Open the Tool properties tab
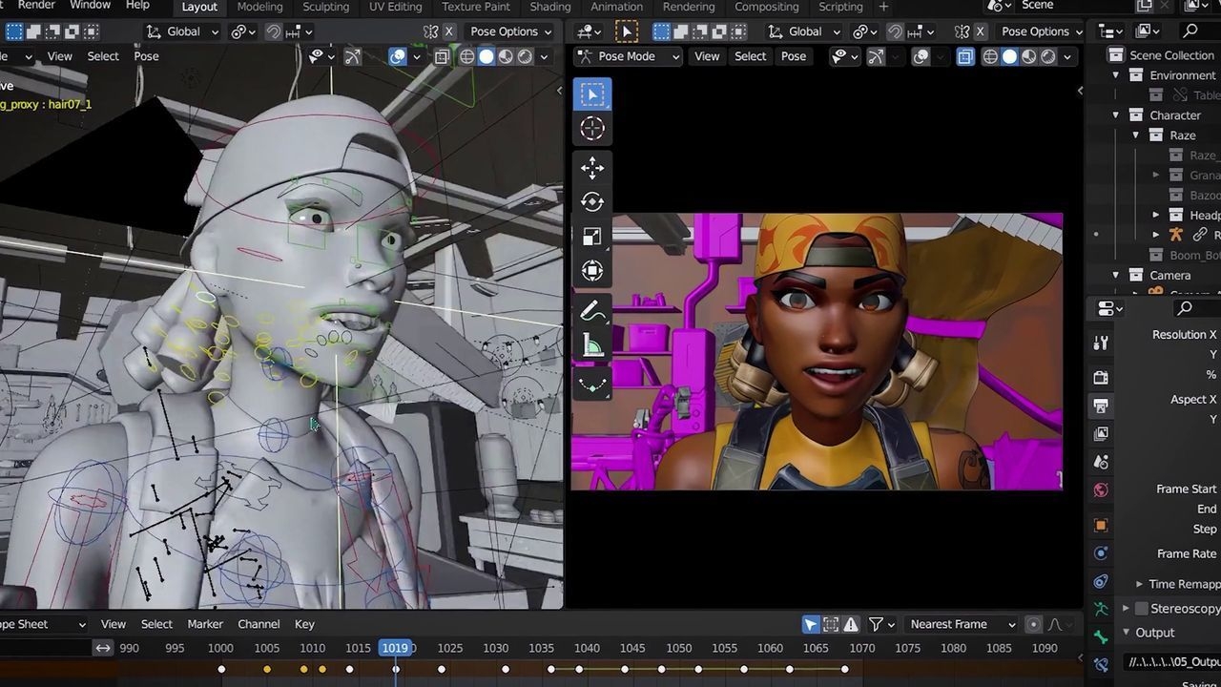Screen dimensions: 1221x687 pos(1101,343)
